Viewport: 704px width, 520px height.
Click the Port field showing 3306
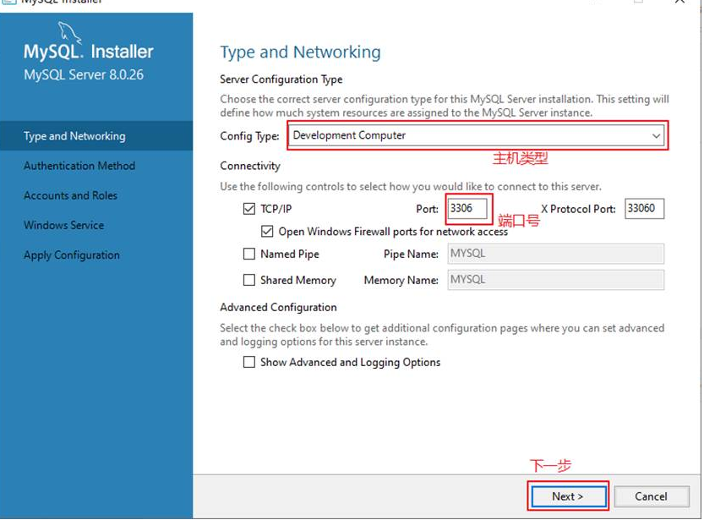coord(468,209)
